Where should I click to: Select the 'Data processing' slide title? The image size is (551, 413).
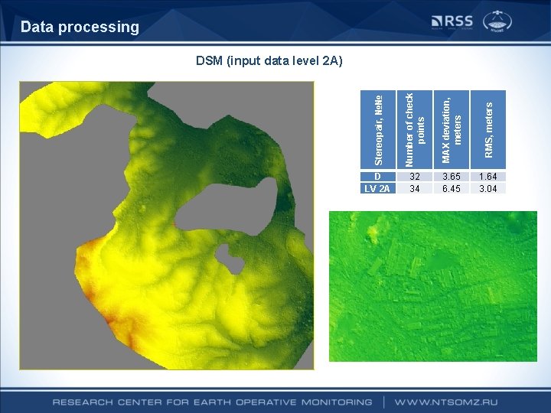(80, 27)
